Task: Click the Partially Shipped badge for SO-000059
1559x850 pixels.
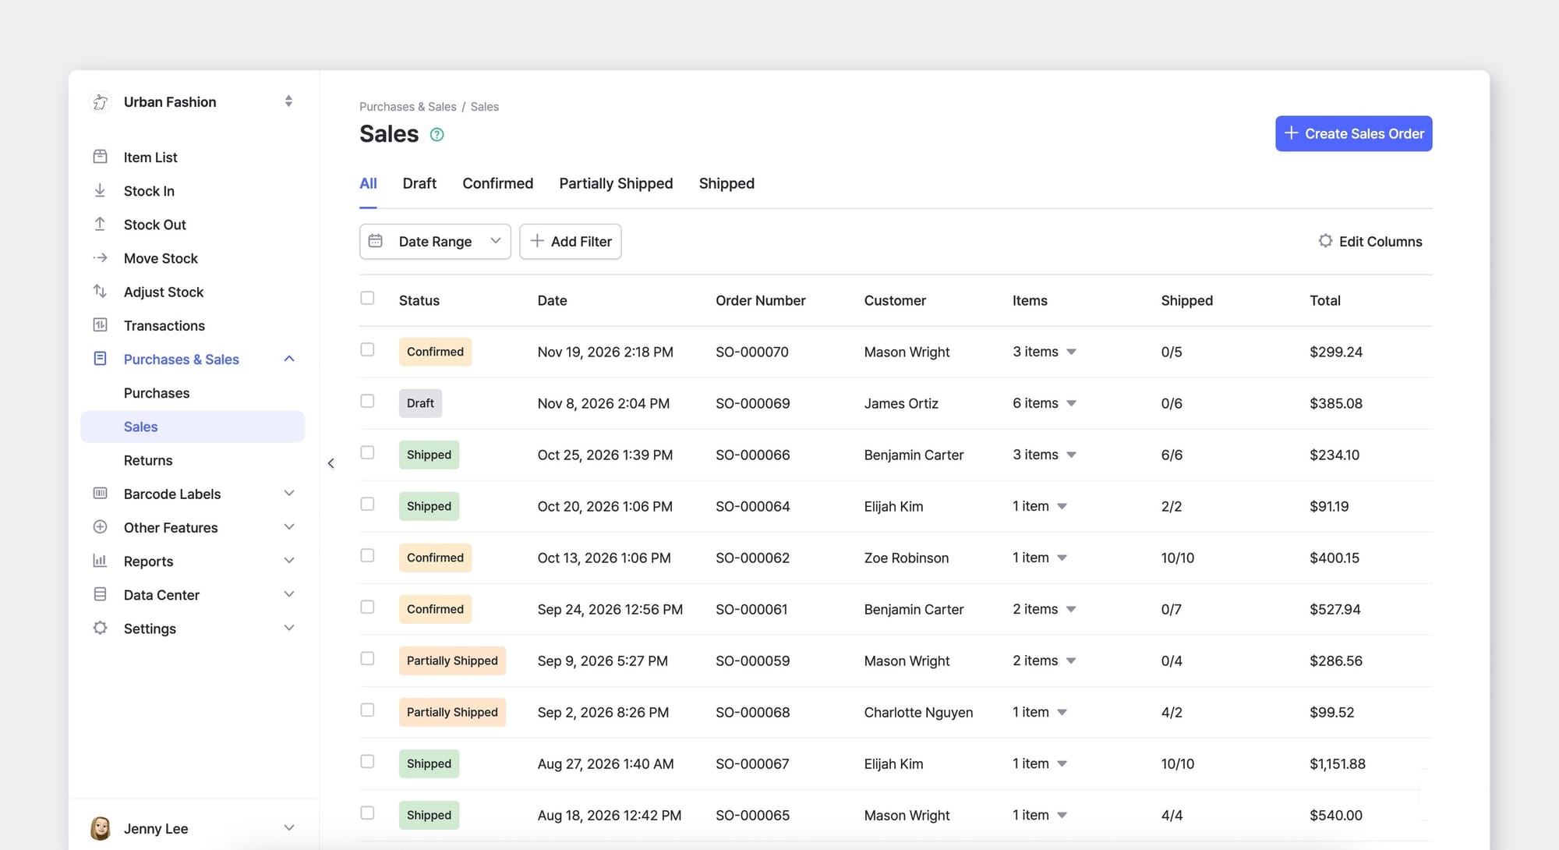Action: (x=452, y=661)
